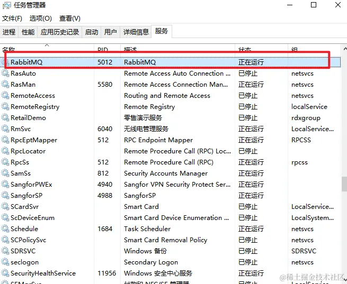The image size is (347, 284).
Task: Sort services by the 描述 column header
Action: pyautogui.click(x=177, y=49)
